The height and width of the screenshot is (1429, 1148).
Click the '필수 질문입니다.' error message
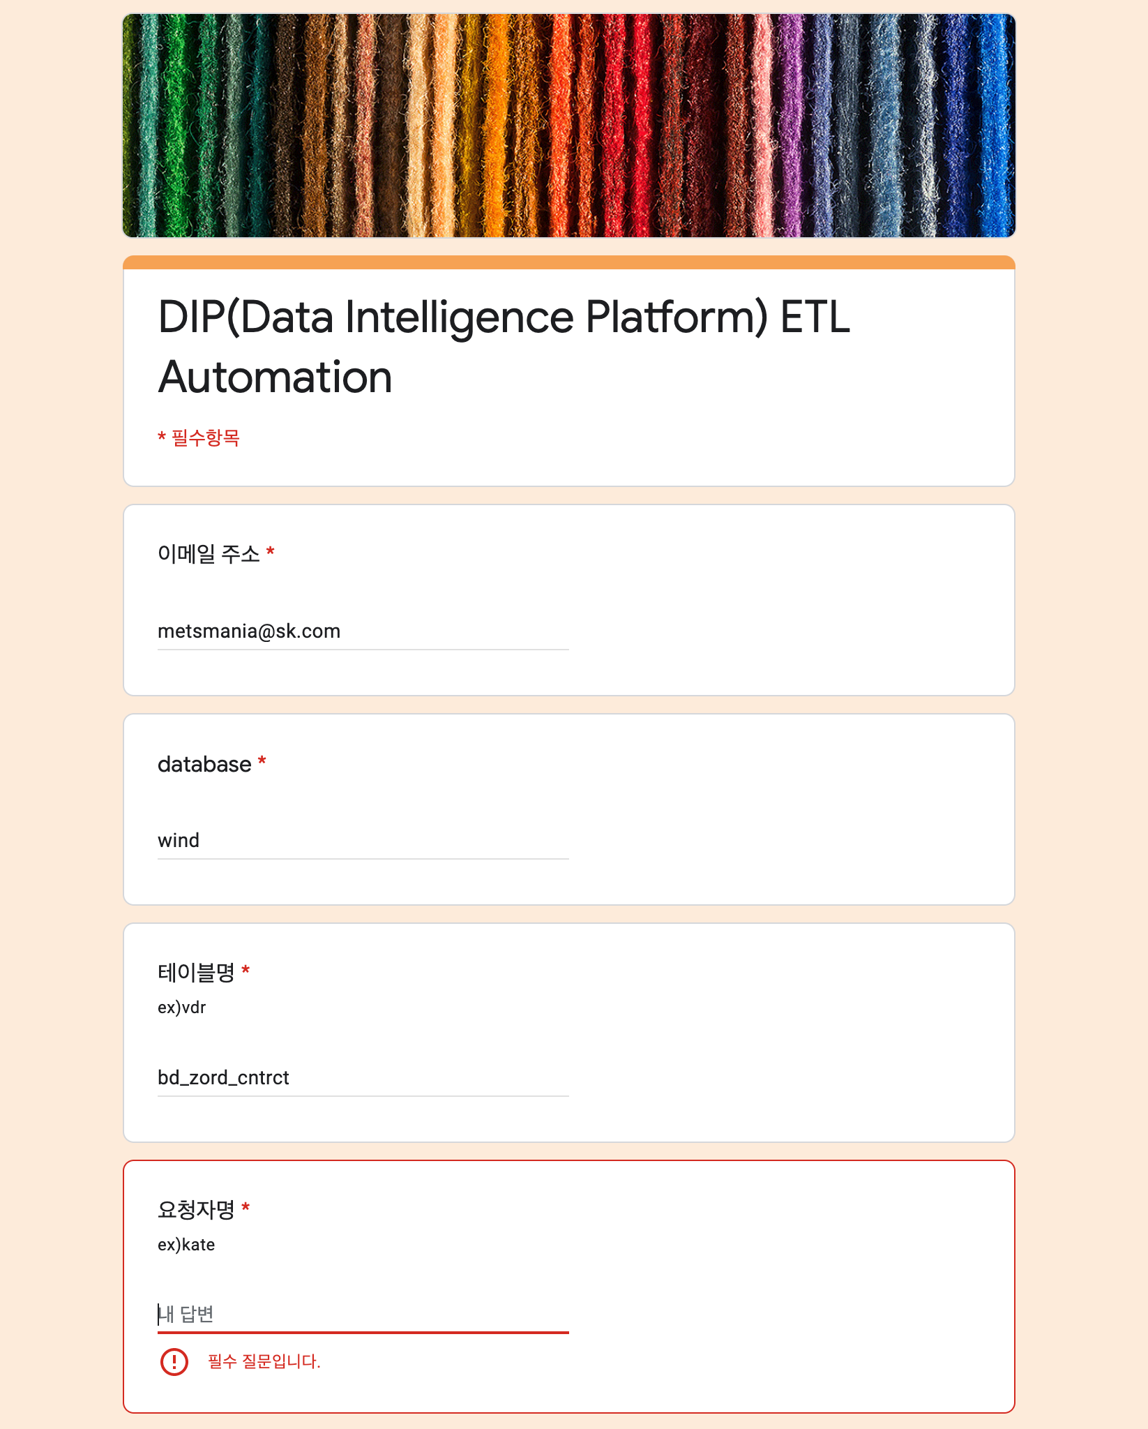(x=264, y=1361)
